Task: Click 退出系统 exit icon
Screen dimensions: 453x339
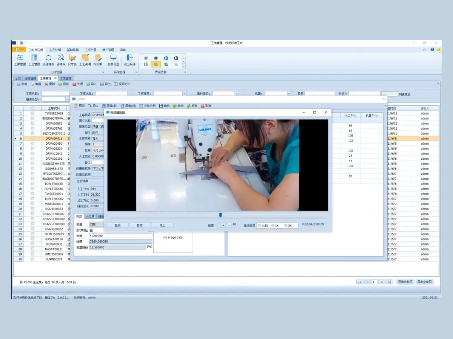Action: (x=129, y=60)
